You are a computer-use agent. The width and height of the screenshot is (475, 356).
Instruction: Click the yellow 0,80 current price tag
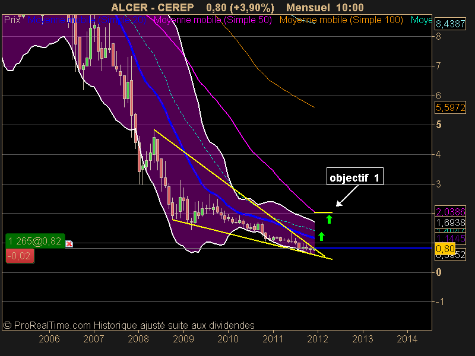click(445, 249)
